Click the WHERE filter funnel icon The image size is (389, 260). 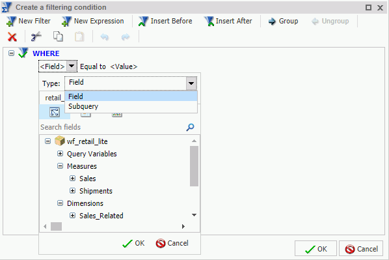point(23,53)
